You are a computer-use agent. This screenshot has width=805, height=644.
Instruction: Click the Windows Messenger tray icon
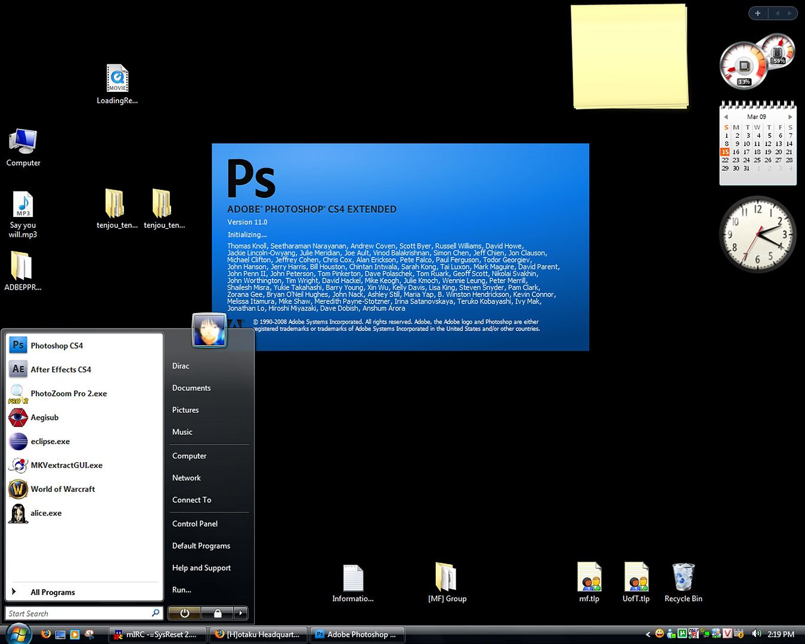(x=671, y=634)
